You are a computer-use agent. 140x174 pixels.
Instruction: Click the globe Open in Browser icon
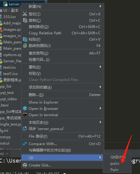pyautogui.click(x=25, y=108)
